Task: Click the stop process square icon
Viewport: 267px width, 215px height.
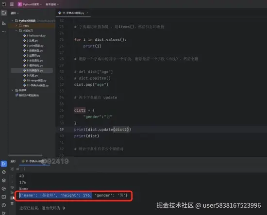Action: click(x=17, y=169)
